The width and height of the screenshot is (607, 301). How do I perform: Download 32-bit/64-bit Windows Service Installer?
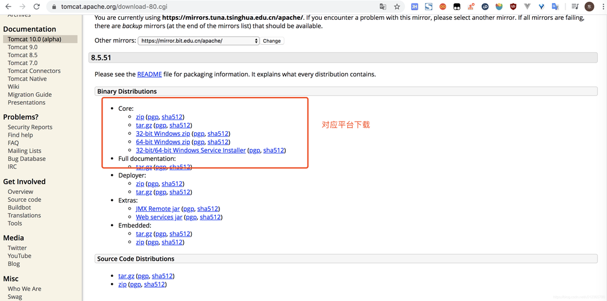click(191, 150)
